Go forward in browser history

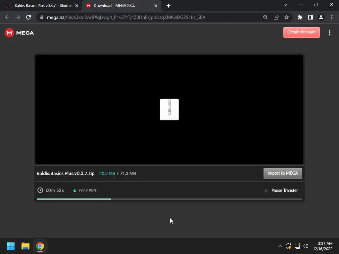pos(18,17)
